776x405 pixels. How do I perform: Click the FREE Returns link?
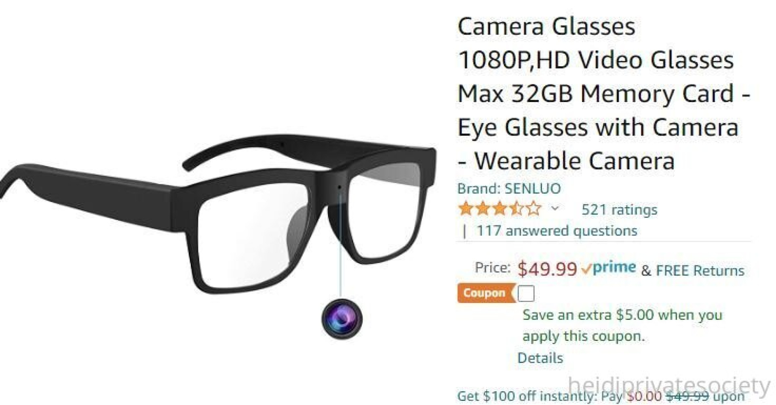700,270
